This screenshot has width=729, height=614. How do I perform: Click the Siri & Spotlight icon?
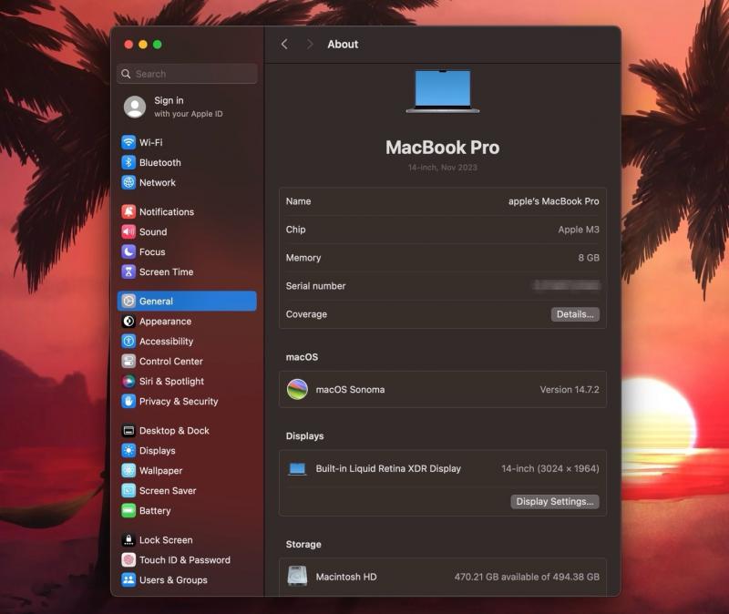tap(128, 381)
